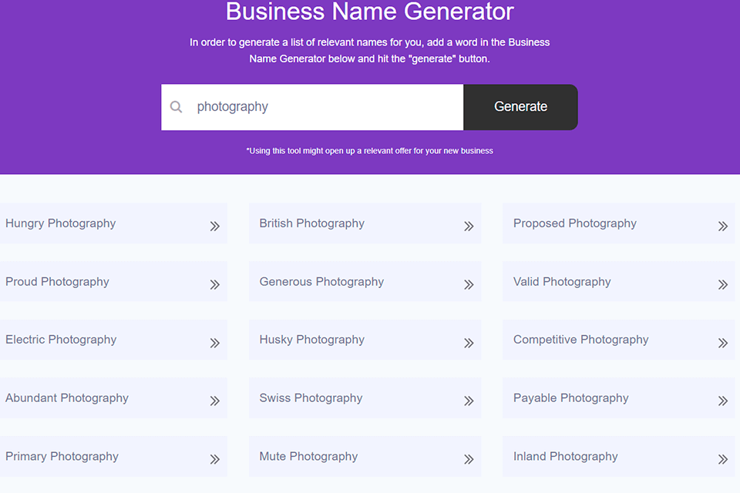
Task: Select the Proud Photography name
Action: (x=58, y=282)
